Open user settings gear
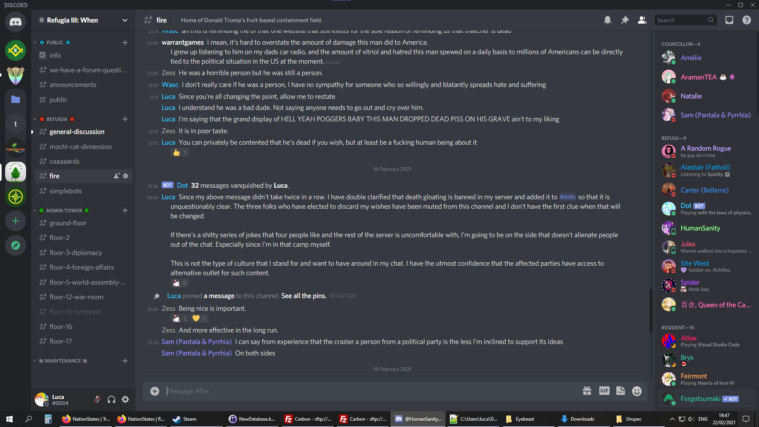 [125, 400]
